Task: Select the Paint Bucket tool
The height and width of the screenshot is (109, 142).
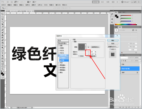Action: [3, 43]
